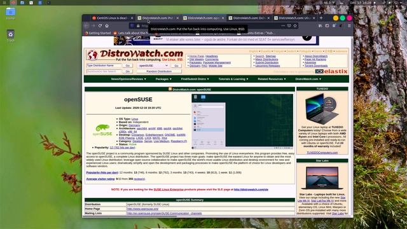Go back to the previous page
Screen dimensions: 407x229
tap(86, 25)
